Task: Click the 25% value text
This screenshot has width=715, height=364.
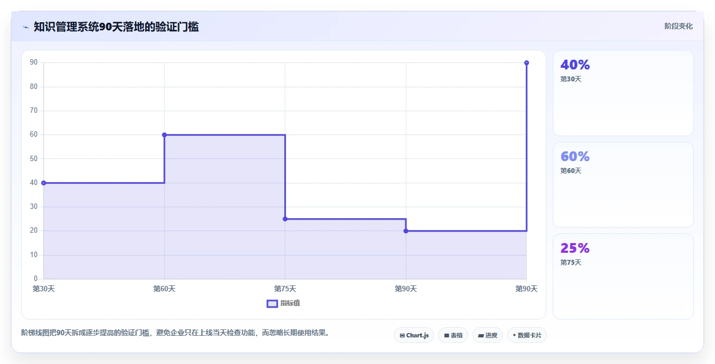Action: 575,248
